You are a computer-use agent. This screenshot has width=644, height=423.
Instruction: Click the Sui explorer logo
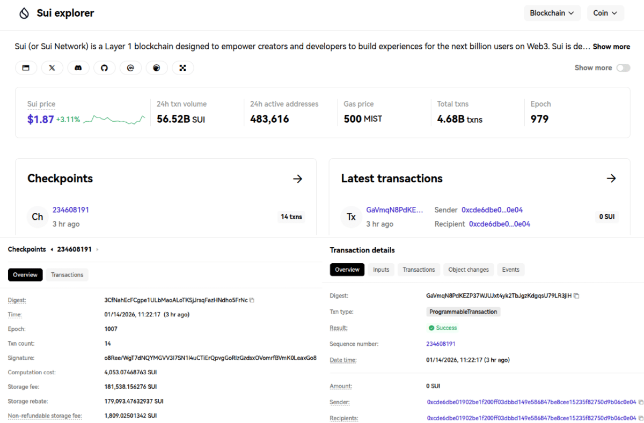click(x=56, y=13)
